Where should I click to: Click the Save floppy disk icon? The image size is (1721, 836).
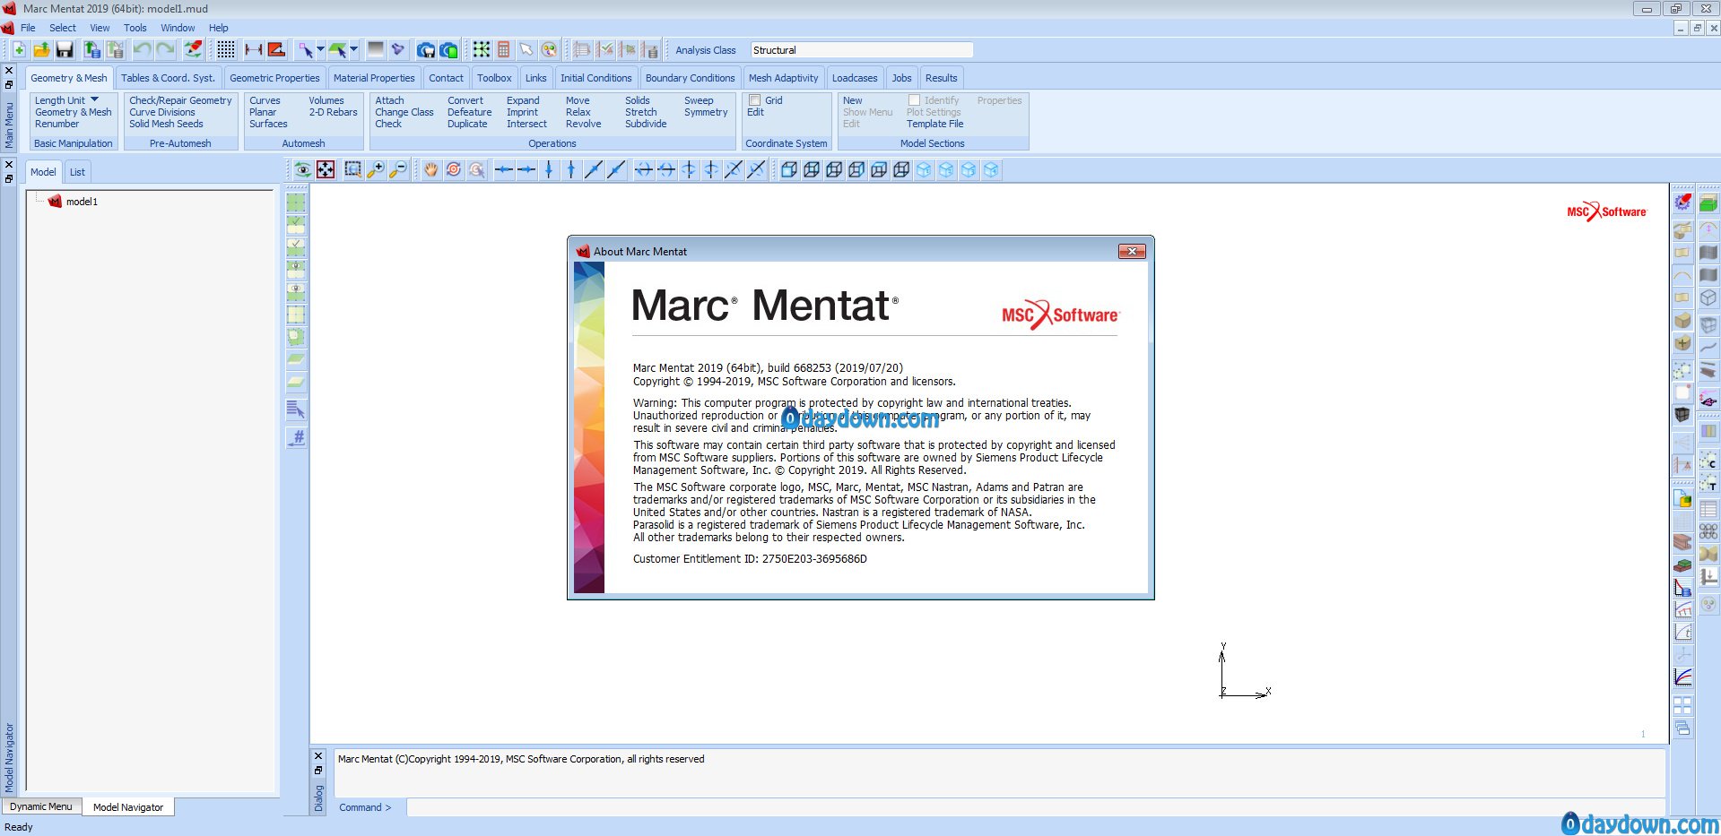pos(65,49)
